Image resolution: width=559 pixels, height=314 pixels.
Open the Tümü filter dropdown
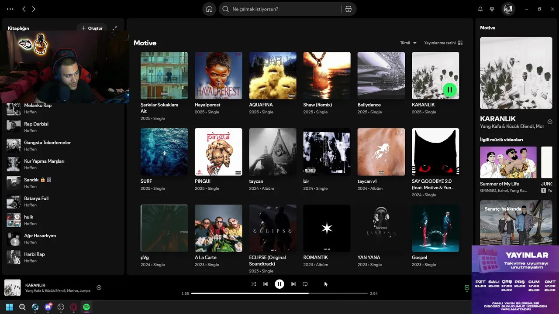click(x=408, y=43)
